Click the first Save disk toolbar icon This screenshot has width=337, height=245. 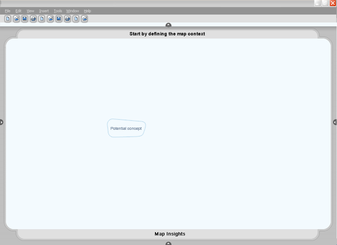pyautogui.click(x=25, y=19)
